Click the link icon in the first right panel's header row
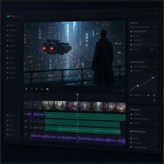Image resolution: width=164 pixels, height=164 pixels. point(155,27)
